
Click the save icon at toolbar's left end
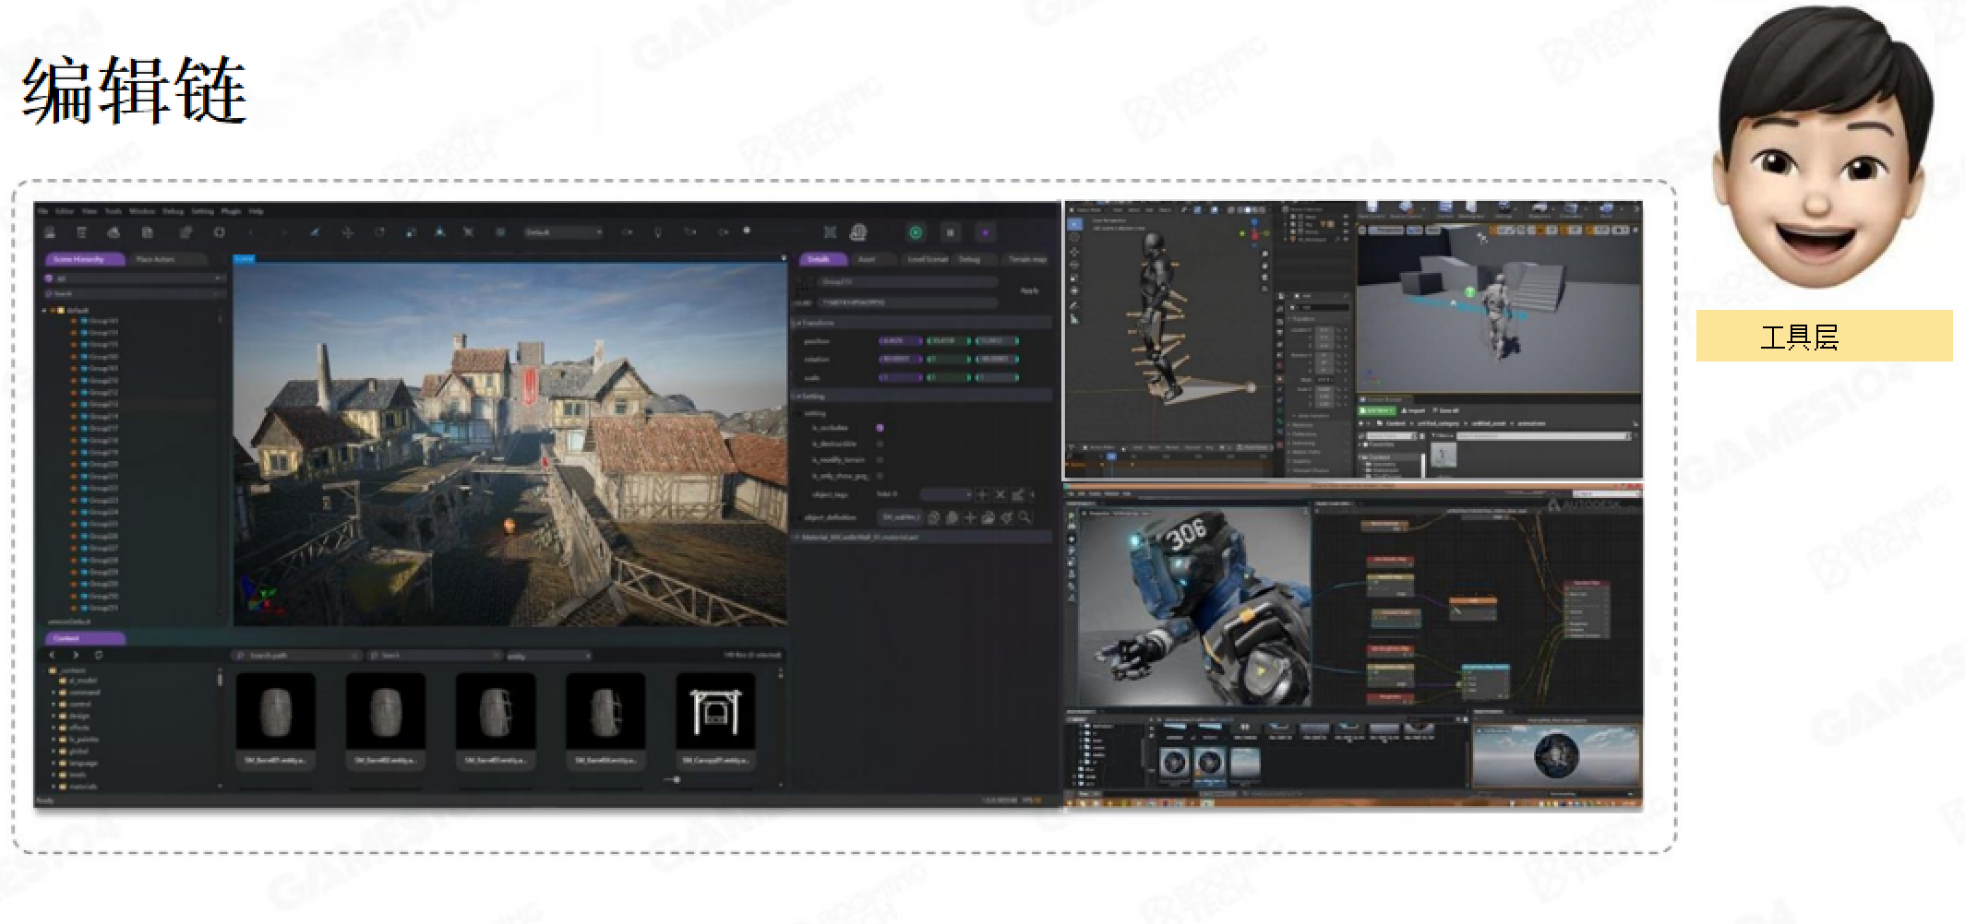click(x=50, y=232)
